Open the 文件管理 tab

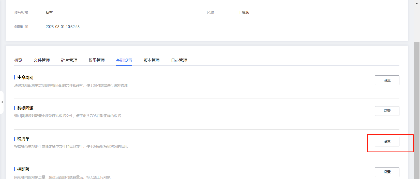click(42, 60)
